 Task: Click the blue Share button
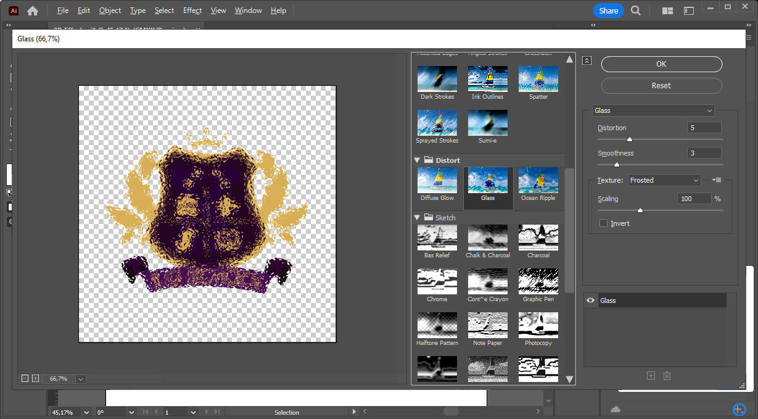608,10
